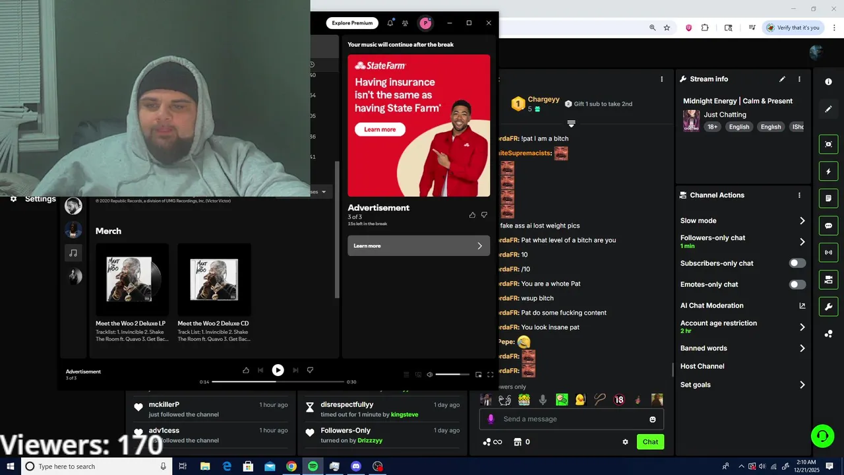844x475 pixels.
Task: Click the Spotify track progress bar
Action: (278, 382)
